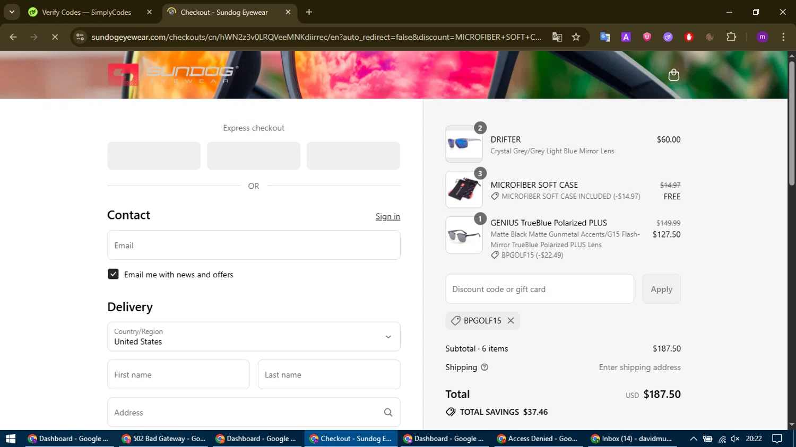Click the purple 'A' extension icon
796x447 pixels.
[626, 37]
